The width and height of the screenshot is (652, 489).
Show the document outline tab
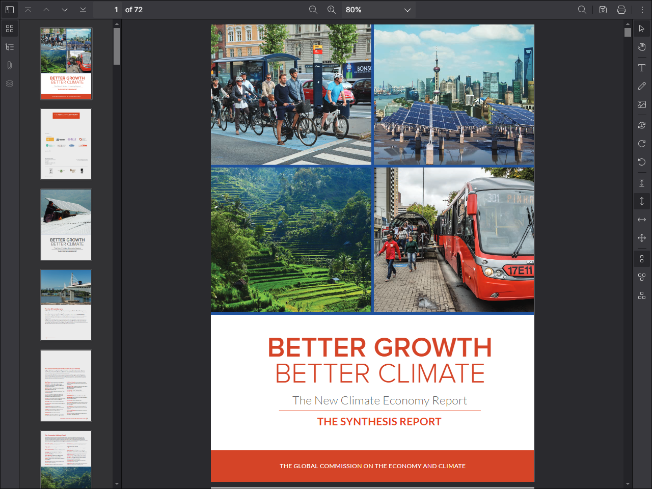click(10, 47)
